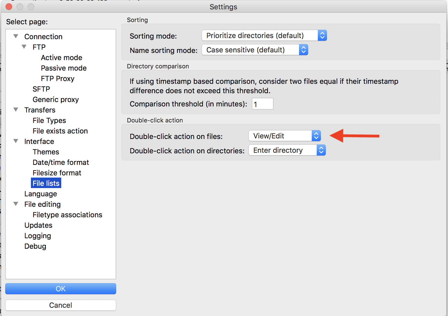Open the Logging settings page
The height and width of the screenshot is (316, 448).
(x=38, y=235)
